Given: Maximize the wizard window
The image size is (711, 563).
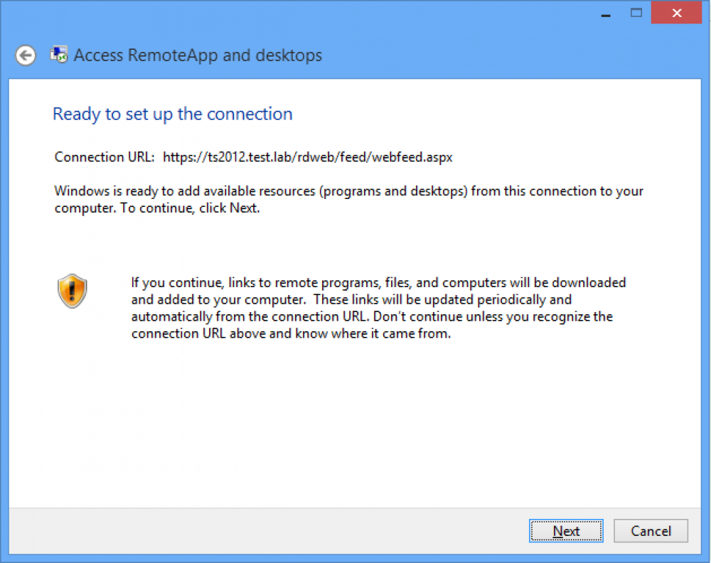Looking at the screenshot, I should pyautogui.click(x=636, y=13).
